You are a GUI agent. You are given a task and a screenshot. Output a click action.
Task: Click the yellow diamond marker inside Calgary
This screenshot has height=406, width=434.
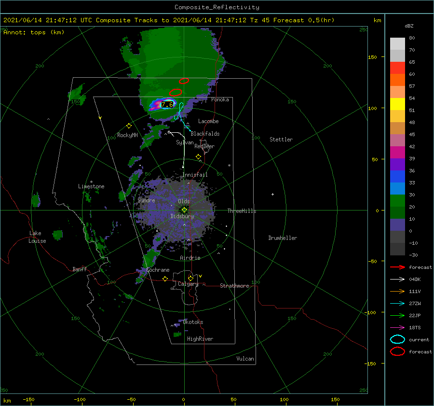pyautogui.click(x=190, y=278)
